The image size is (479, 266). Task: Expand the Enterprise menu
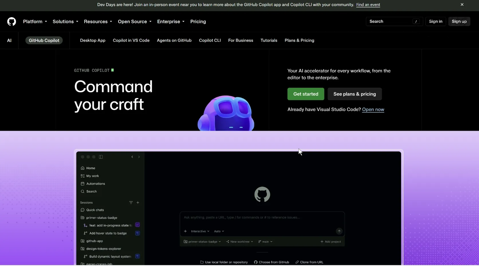[171, 22]
